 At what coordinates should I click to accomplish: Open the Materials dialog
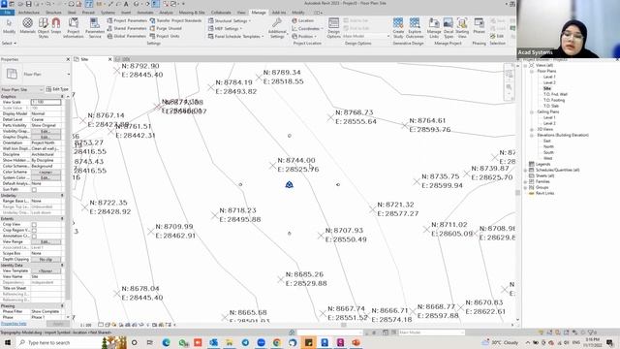[27, 26]
